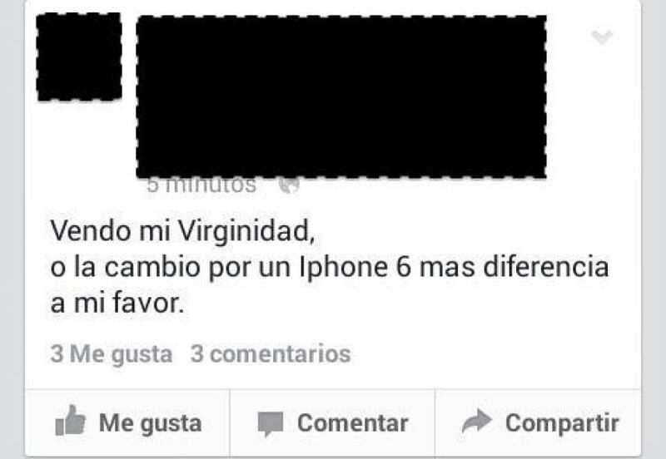
Task: Click the "a mi favor." text line
Action: [x=117, y=304]
